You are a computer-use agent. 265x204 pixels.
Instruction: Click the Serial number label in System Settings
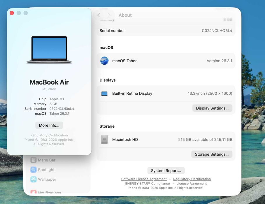pos(112,31)
